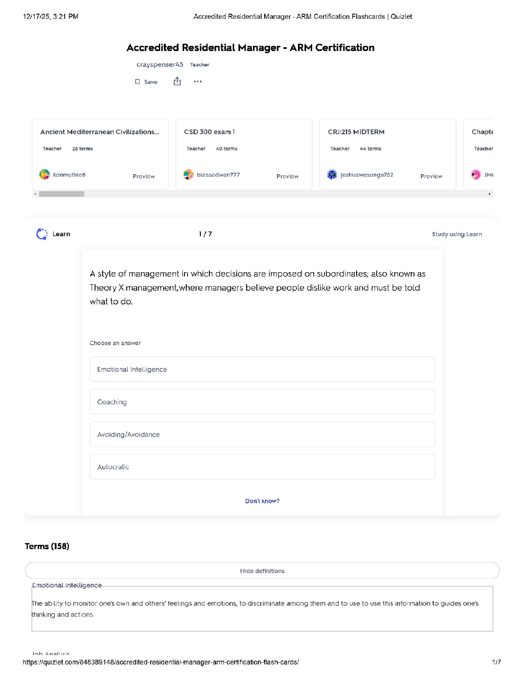
Task: Click the Save bookmark icon
Action: pyautogui.click(x=137, y=82)
